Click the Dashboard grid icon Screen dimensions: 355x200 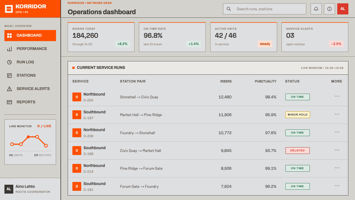tap(9, 36)
